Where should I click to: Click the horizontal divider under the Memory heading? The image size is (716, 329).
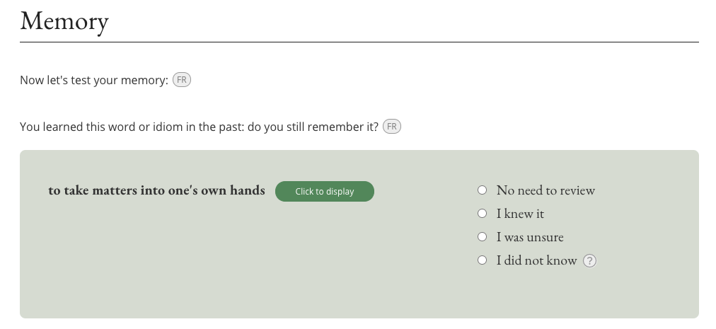click(359, 42)
